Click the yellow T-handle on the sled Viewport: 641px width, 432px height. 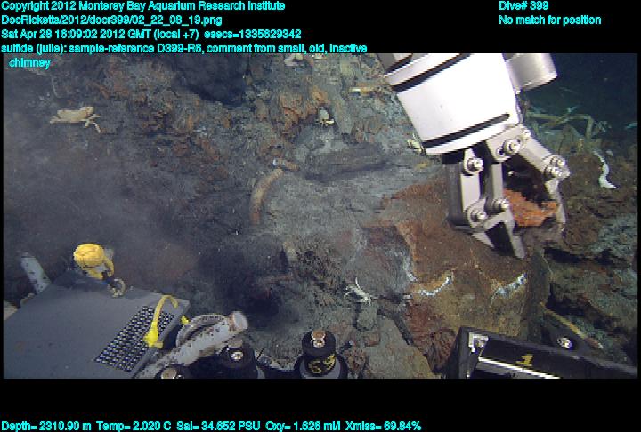pyautogui.click(x=93, y=260)
